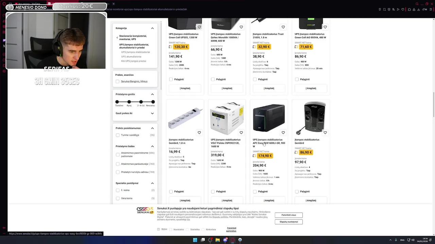Add Green Cell UPS05 to cart (Į krepšelį)

[x=185, y=88]
